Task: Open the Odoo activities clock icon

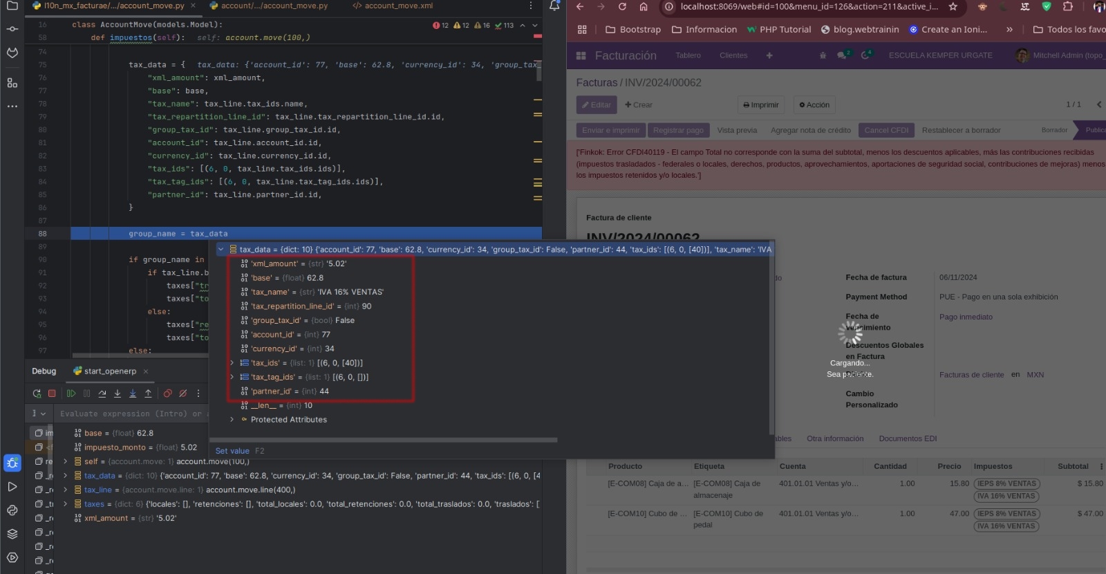Action: tap(866, 55)
